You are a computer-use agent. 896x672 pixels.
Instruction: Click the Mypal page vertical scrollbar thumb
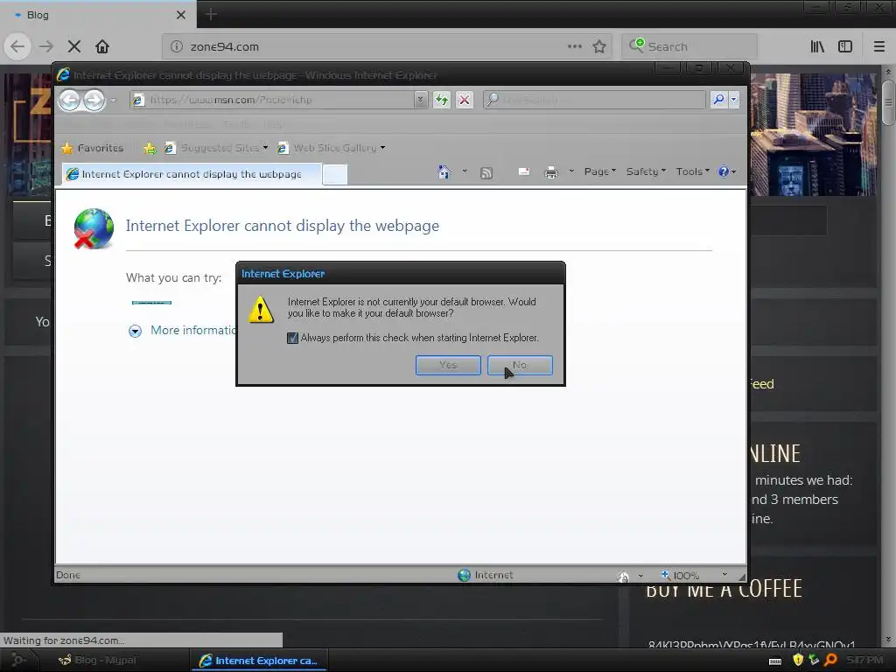click(888, 103)
